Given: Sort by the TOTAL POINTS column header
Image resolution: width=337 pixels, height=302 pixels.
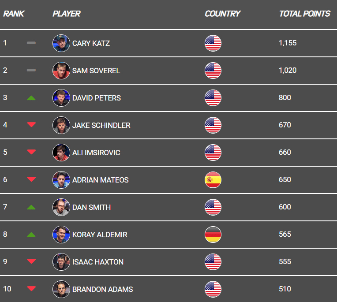Looking at the screenshot, I should 305,14.
